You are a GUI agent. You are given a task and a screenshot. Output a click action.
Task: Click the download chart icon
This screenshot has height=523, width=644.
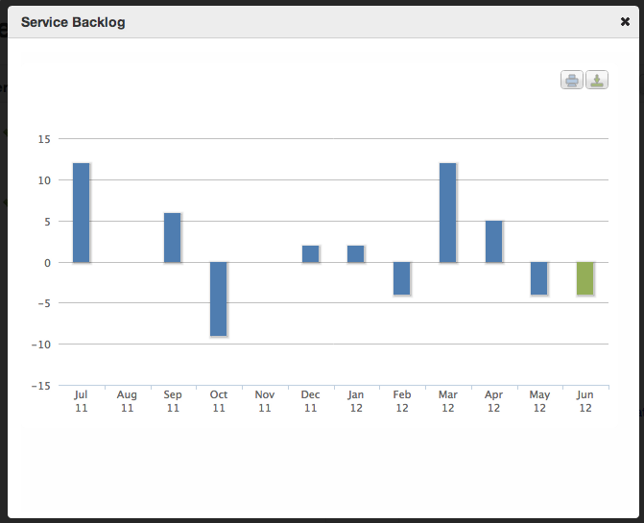(597, 81)
